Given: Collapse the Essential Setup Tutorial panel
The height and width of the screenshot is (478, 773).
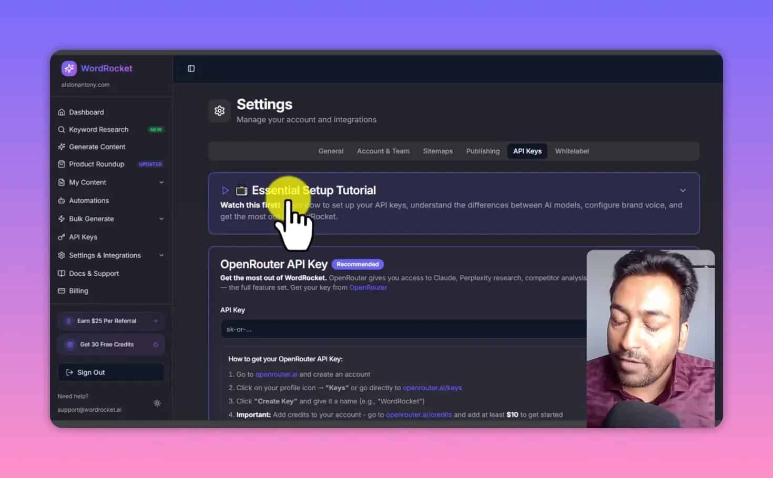Looking at the screenshot, I should point(682,190).
